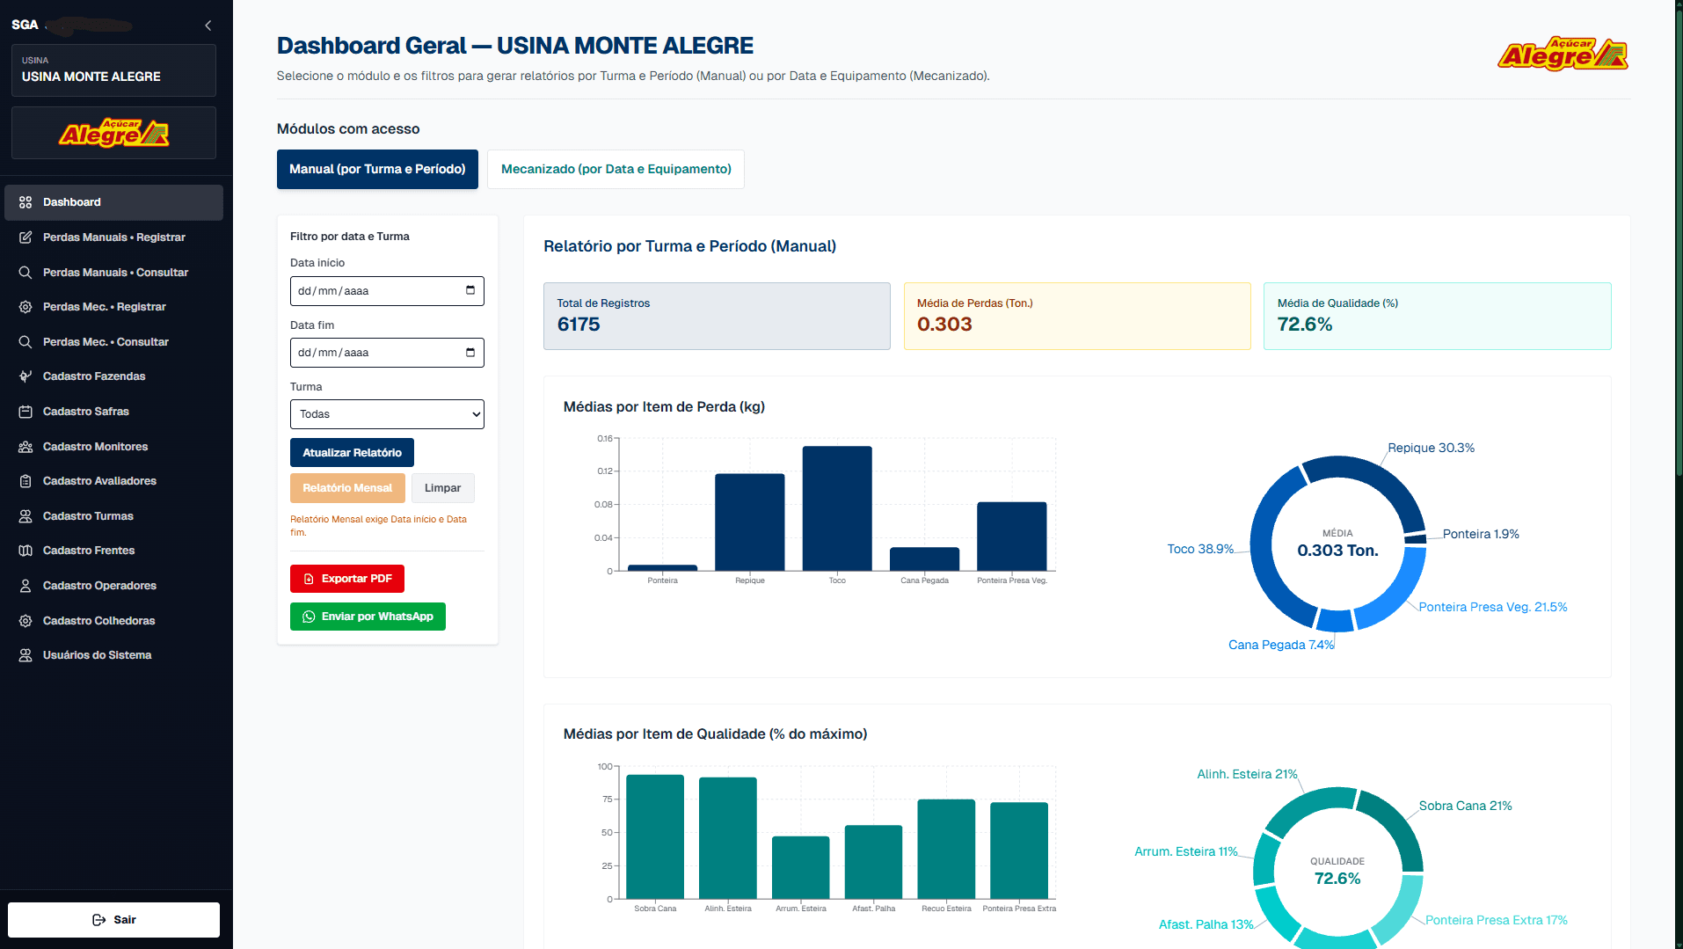The width and height of the screenshot is (1683, 949).
Task: Click the WhatsApp icon on the green button
Action: click(x=308, y=616)
